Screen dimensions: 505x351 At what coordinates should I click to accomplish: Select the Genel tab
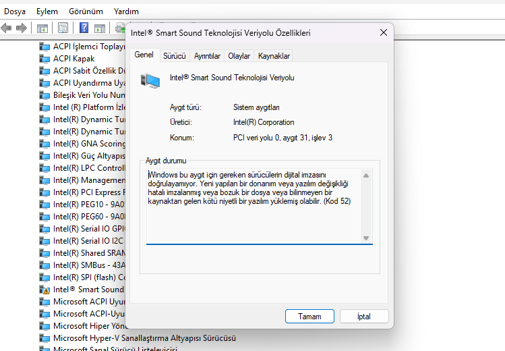144,55
